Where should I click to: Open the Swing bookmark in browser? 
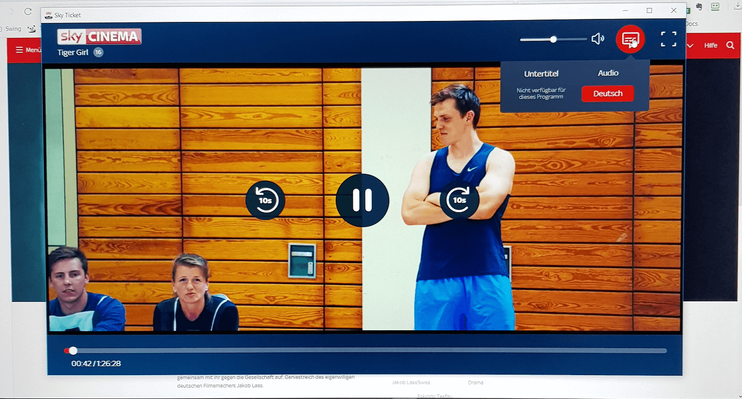13,29
